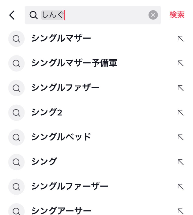Select the シングルベッド suggestion
Viewport: 193px width, 215px height.
61,137
